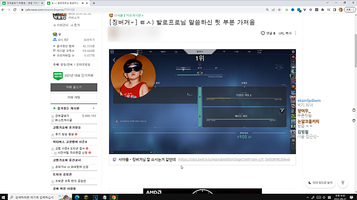The height and width of the screenshot is (200, 357).
Task: Toggle the browser side panel icon
Action: click(x=334, y=10)
